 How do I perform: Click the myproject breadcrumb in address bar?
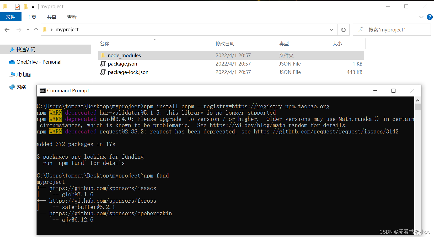pyautogui.click(x=67, y=29)
